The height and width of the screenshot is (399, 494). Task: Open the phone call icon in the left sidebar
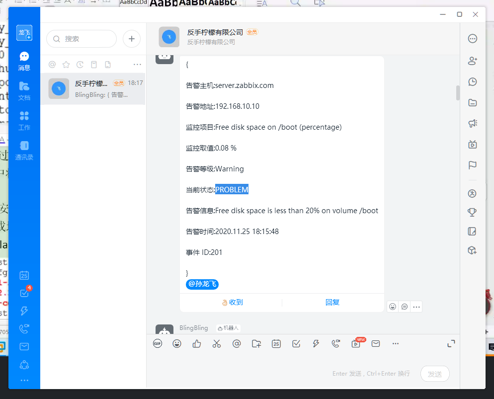[24, 329]
